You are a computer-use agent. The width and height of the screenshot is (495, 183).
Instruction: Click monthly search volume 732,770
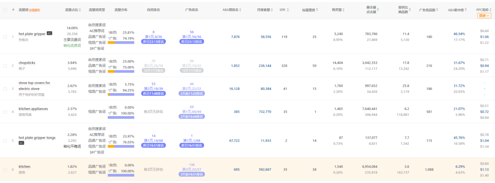(265, 112)
